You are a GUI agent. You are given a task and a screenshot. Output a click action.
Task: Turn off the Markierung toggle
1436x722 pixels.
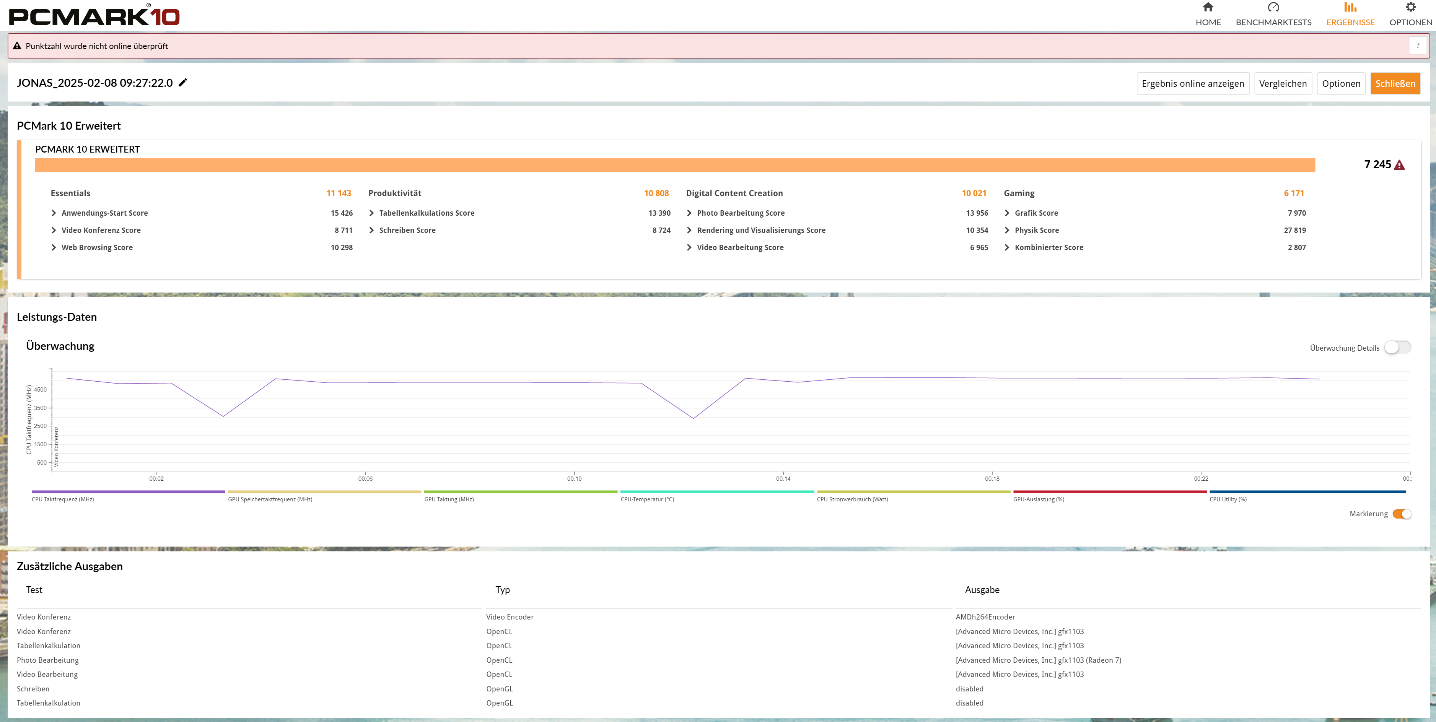(x=1402, y=514)
